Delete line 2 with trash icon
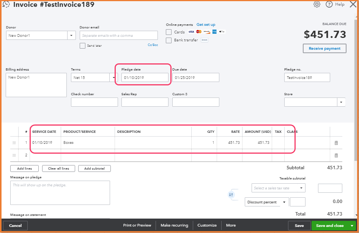359x233 pixels. [x=336, y=156]
